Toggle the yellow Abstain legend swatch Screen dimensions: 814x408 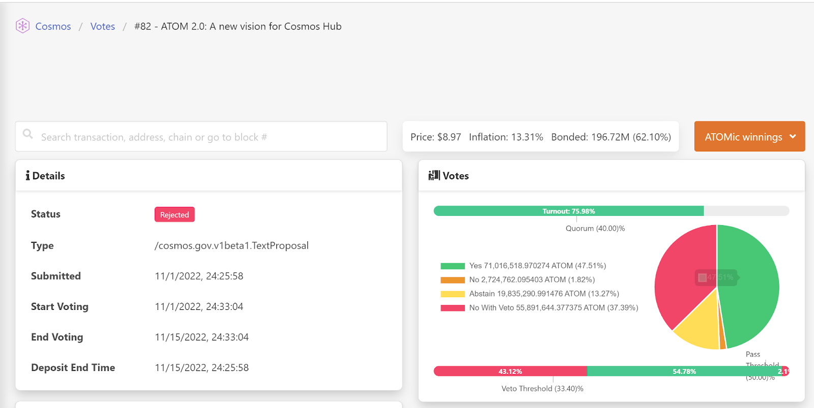452,294
